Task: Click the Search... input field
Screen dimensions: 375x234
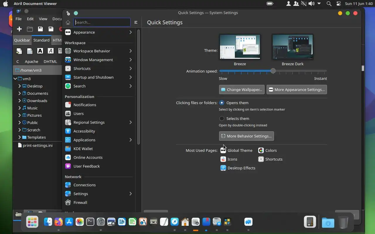Action: (x=102, y=22)
